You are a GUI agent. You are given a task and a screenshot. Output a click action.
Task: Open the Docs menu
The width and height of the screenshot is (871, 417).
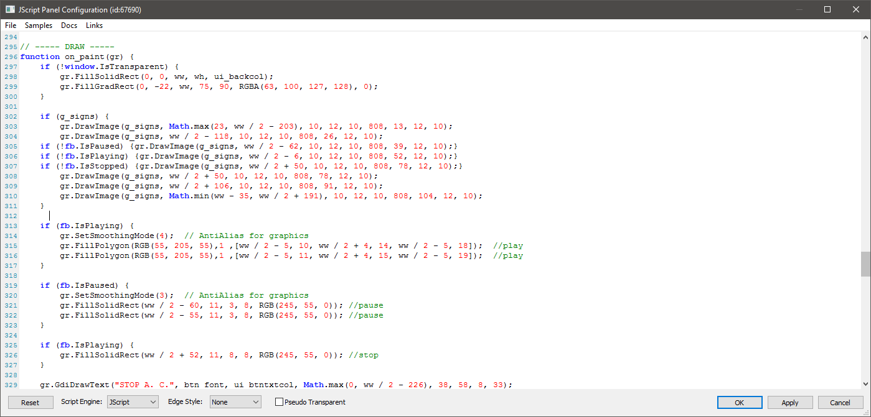click(x=69, y=25)
